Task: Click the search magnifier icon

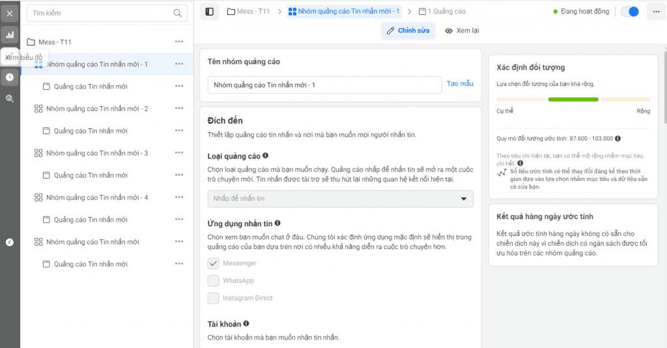Action: tap(177, 13)
